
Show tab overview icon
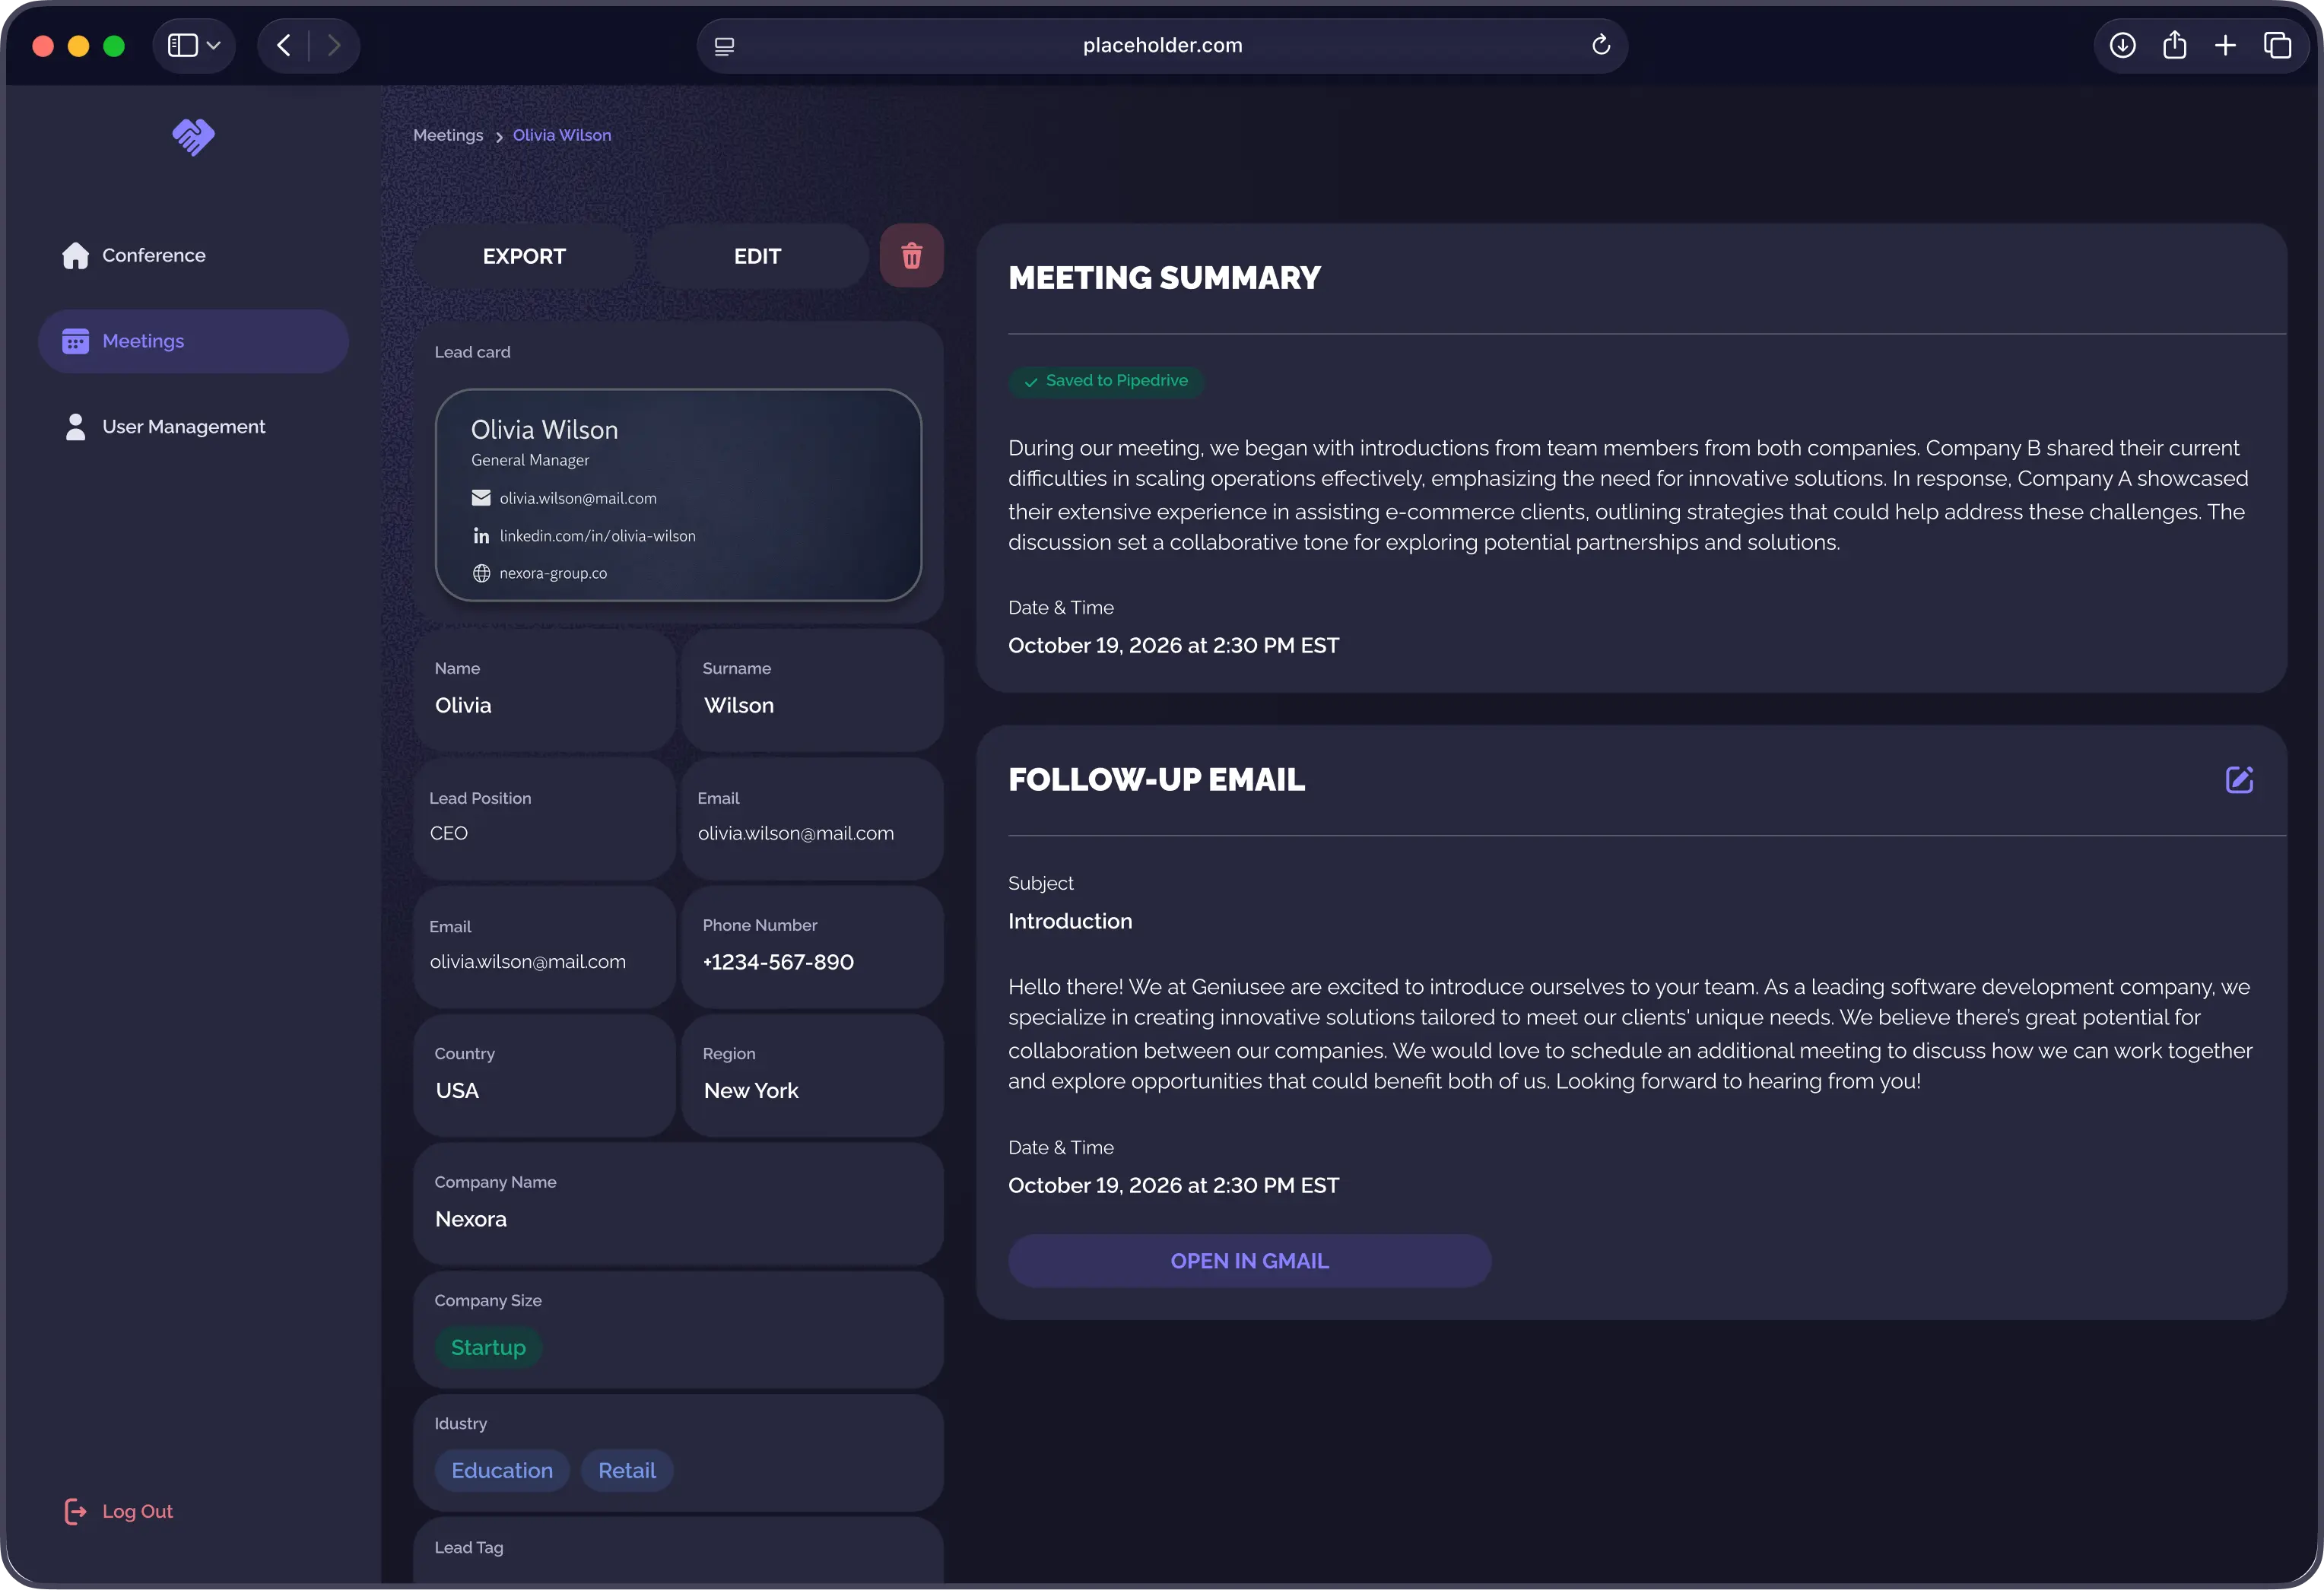coord(2277,45)
